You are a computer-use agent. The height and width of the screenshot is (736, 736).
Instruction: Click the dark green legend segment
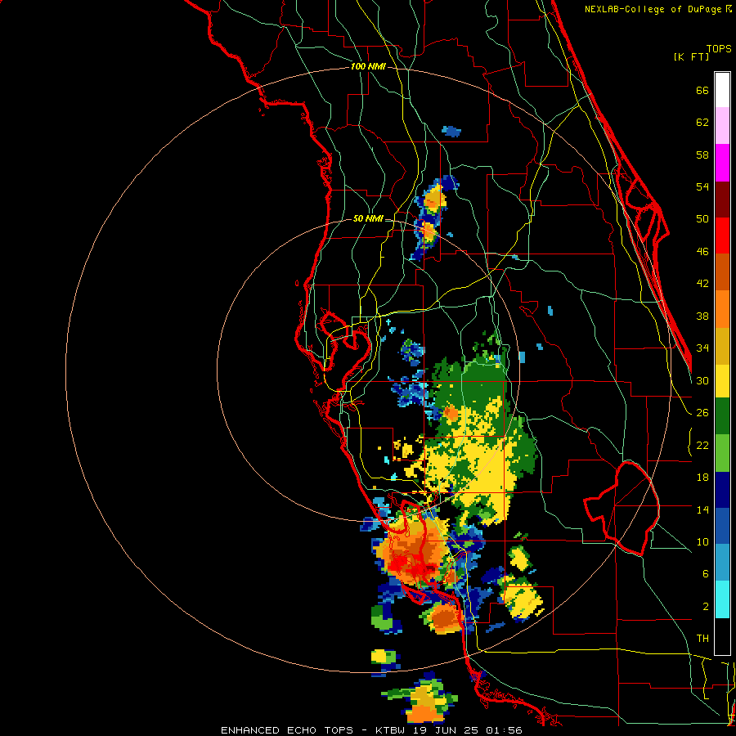point(722,416)
